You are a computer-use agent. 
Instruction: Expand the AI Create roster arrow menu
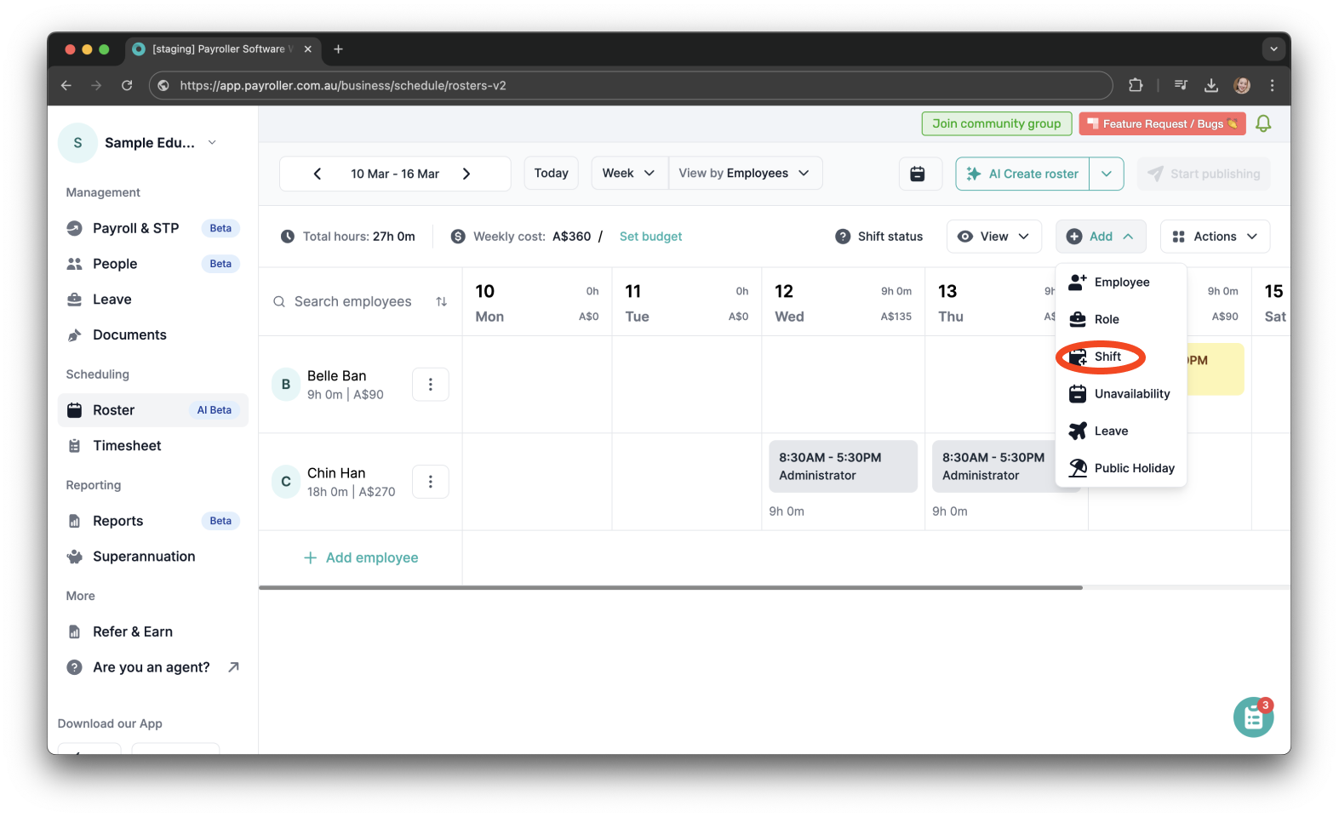point(1107,174)
